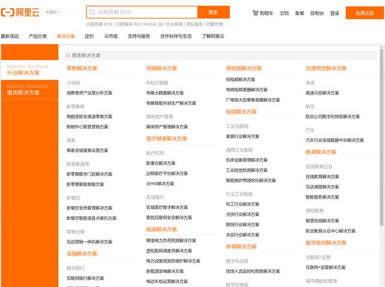Open the 中国站 region dropdown
This screenshot has width=385, height=287.
coord(53,12)
